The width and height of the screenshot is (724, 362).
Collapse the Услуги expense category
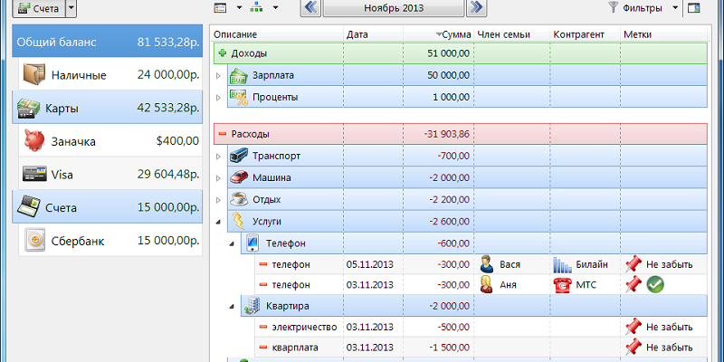[218, 221]
